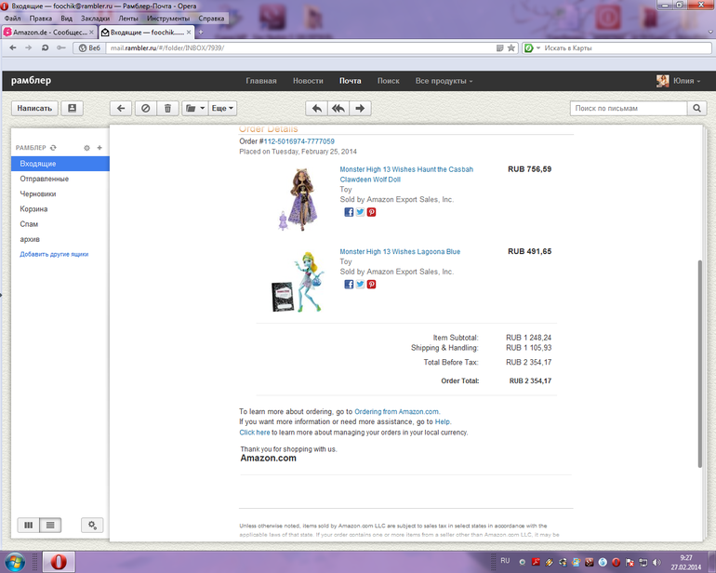Click the back arrow to message list

tap(121, 109)
